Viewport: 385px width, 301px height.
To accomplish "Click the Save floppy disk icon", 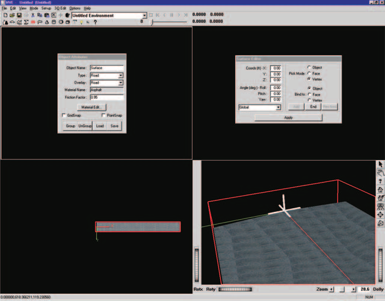I will pos(19,15).
